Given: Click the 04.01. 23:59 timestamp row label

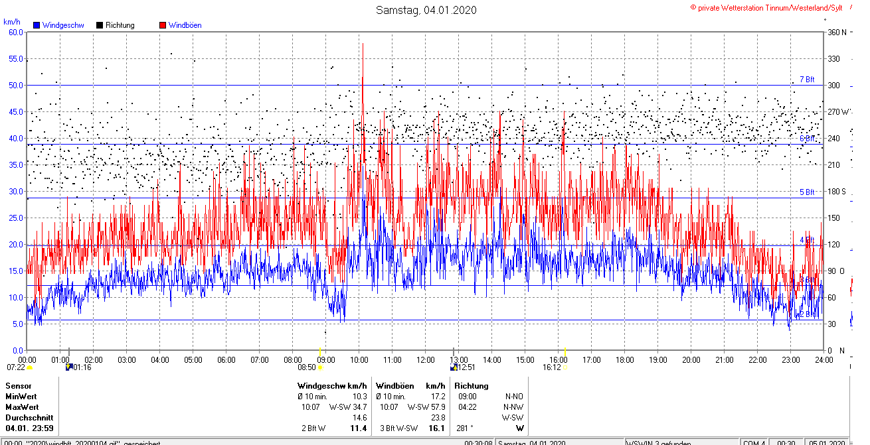Looking at the screenshot, I should (x=29, y=428).
